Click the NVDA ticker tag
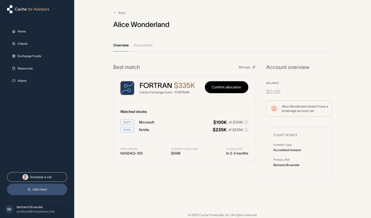371x218 pixels. click(127, 130)
